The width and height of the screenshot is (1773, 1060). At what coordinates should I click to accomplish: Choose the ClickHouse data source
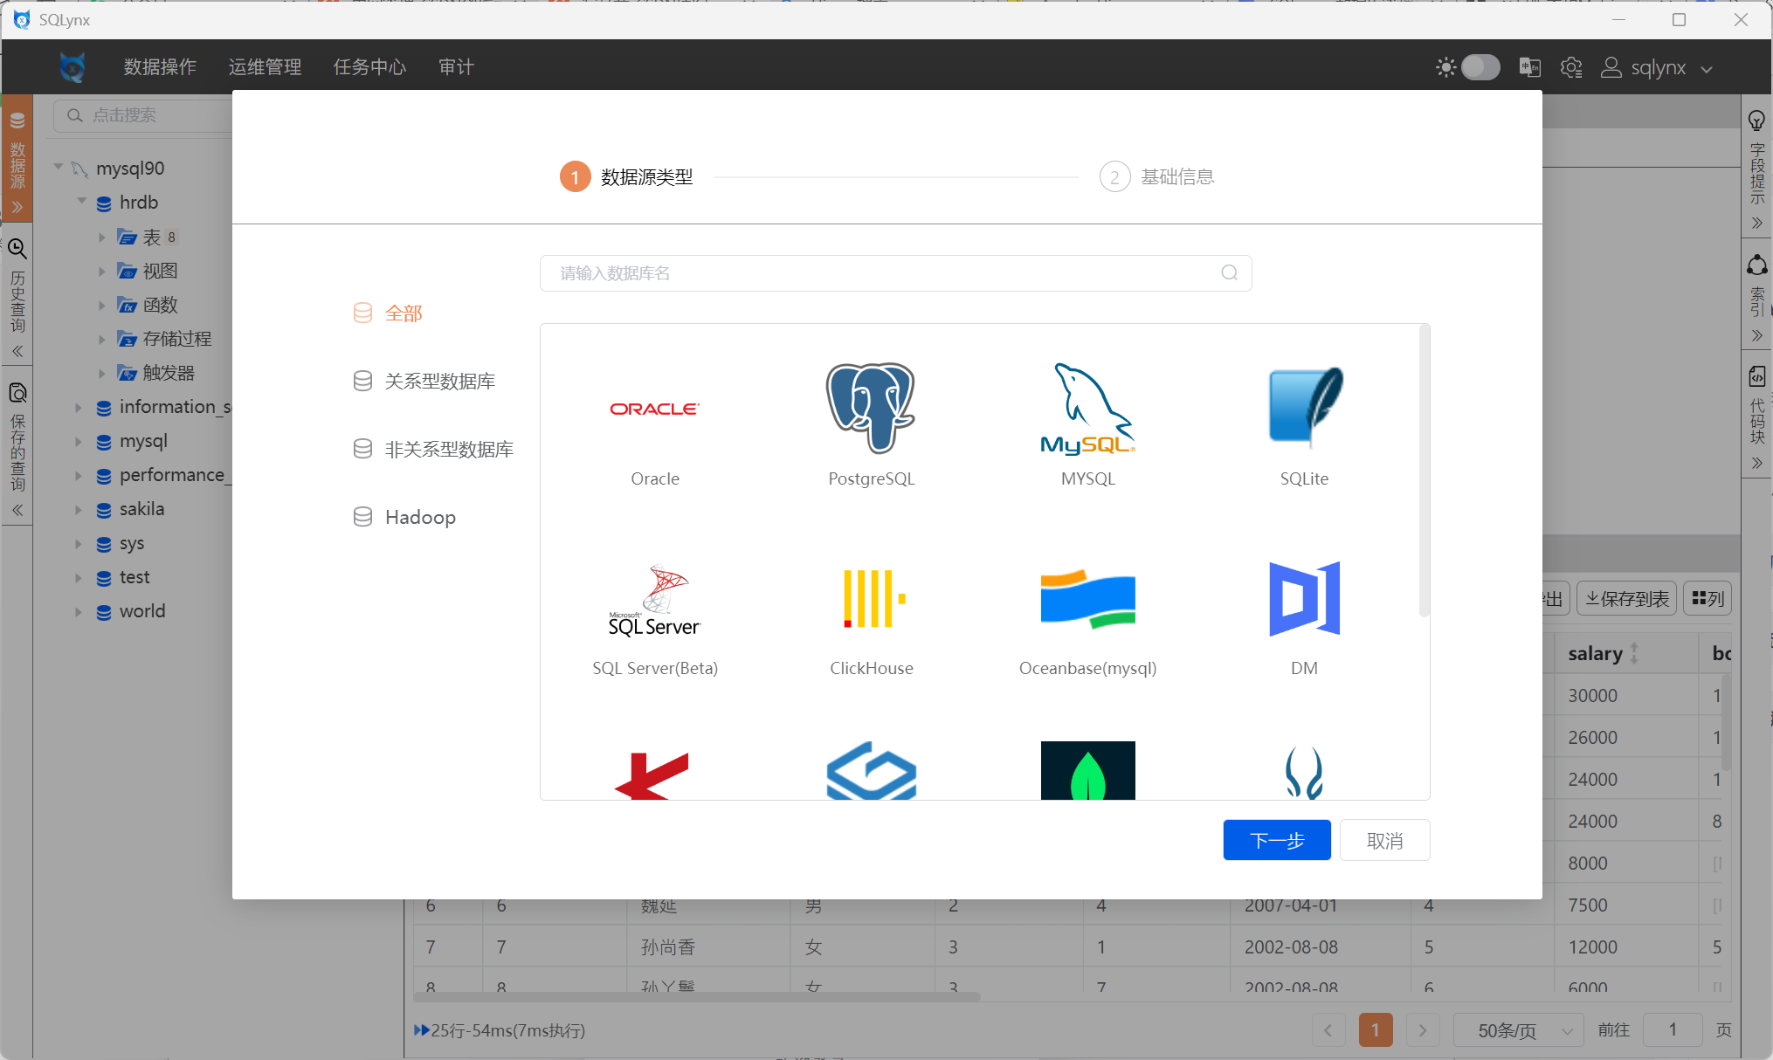coord(871,599)
